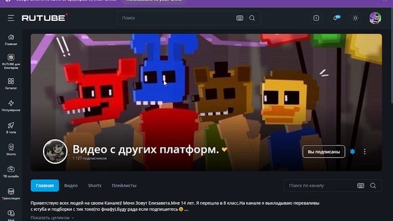This screenshot has width=393, height=221.
Task: Click the 1 127 подписчиков text
Action: [90, 158]
